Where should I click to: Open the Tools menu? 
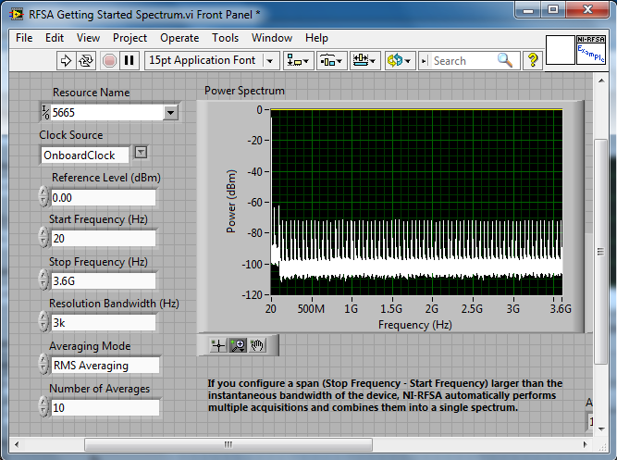tap(225, 38)
